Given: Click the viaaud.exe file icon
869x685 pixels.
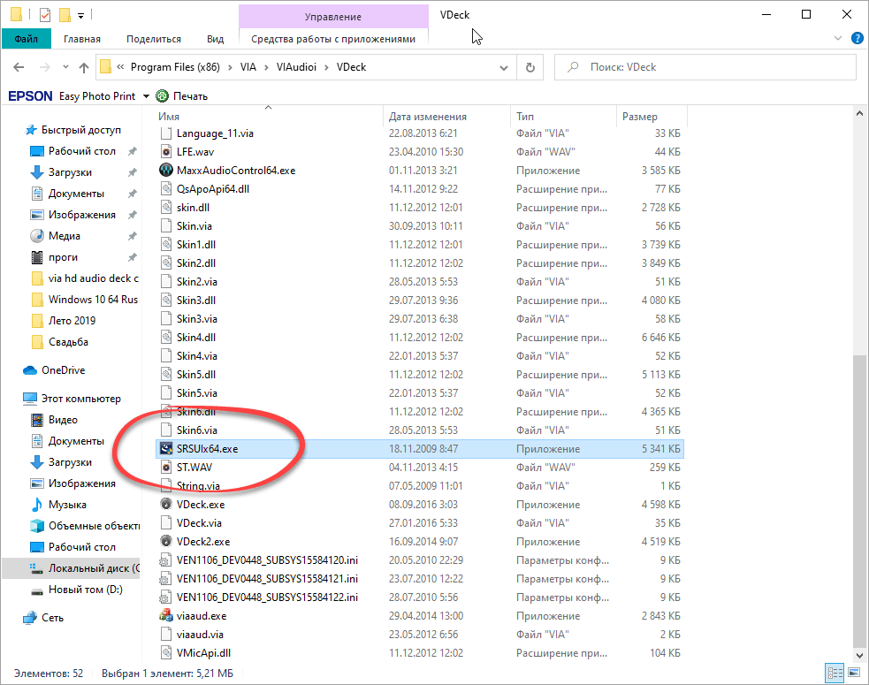Looking at the screenshot, I should (166, 616).
